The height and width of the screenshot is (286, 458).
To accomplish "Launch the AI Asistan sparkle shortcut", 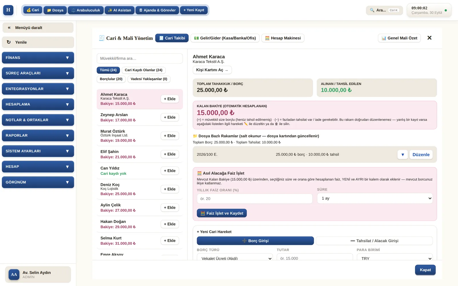I will click(x=119, y=10).
